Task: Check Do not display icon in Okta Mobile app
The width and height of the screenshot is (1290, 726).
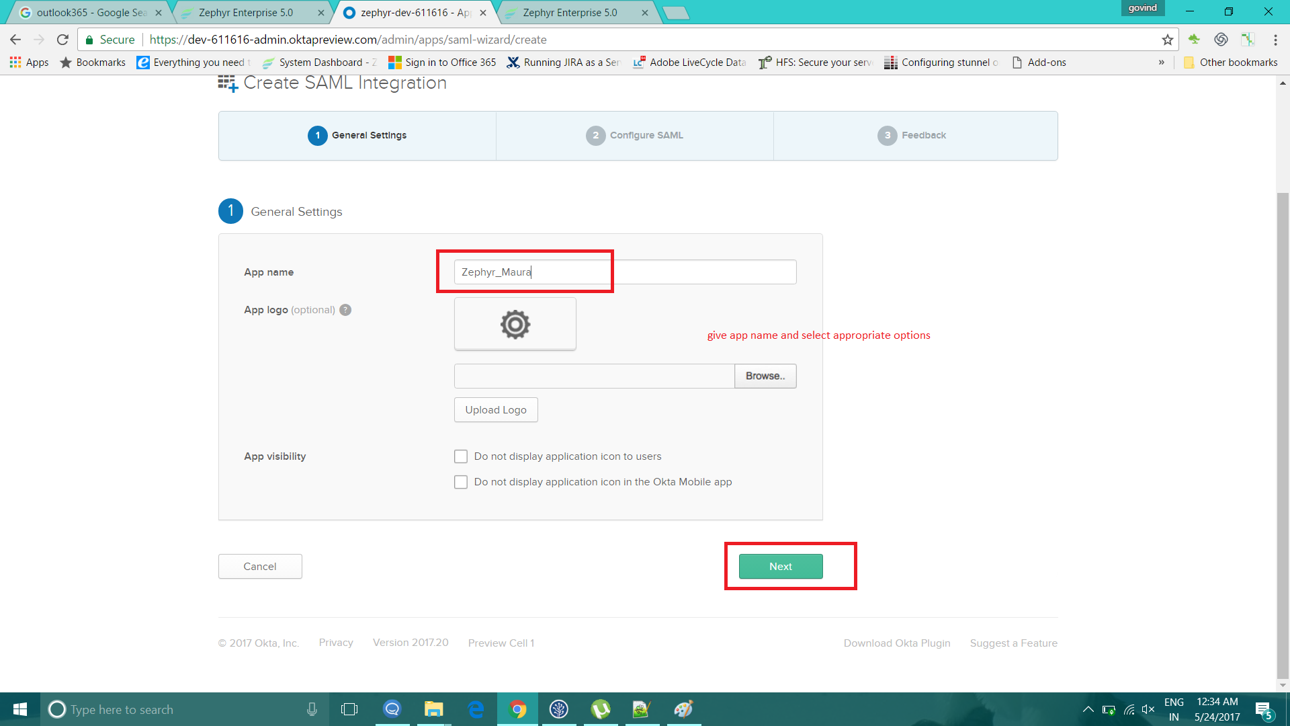Action: [x=461, y=482]
